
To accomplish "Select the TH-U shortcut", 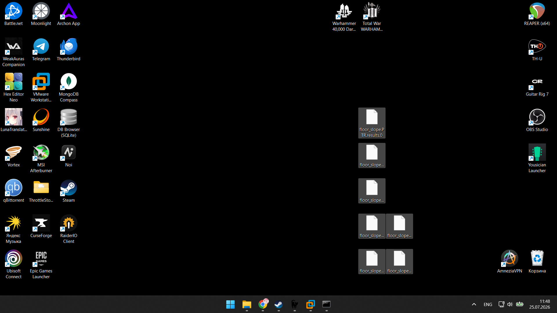I will [x=537, y=50].
